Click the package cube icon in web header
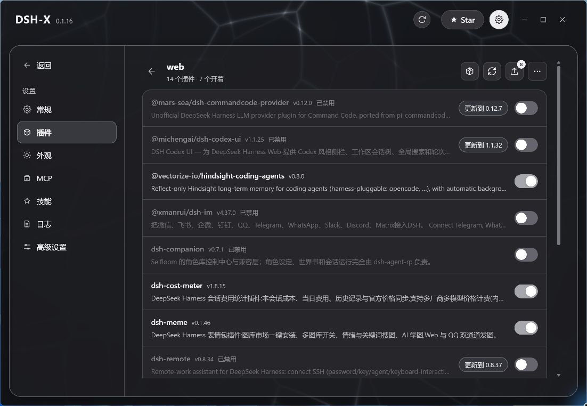Screen dimensions: 587x406 pos(470,71)
